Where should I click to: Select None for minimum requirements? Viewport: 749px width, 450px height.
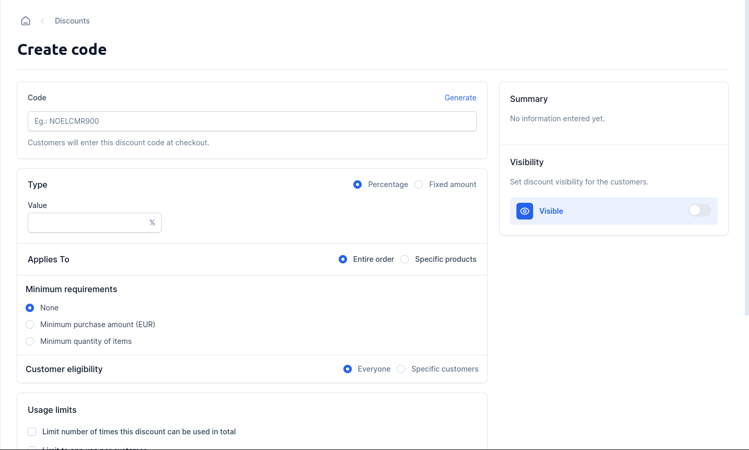point(30,308)
